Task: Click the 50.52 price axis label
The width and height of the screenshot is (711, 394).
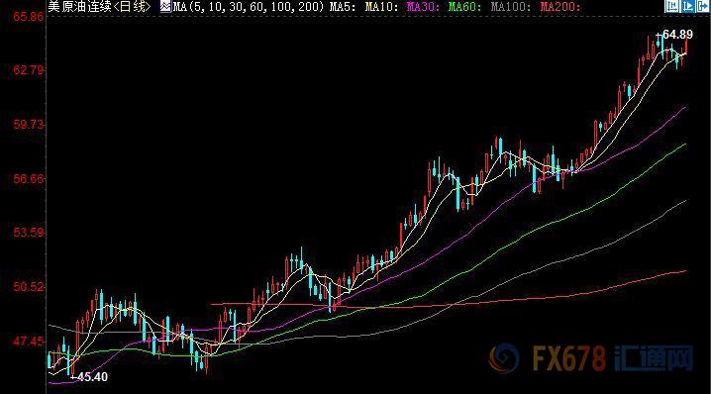Action: [x=29, y=287]
